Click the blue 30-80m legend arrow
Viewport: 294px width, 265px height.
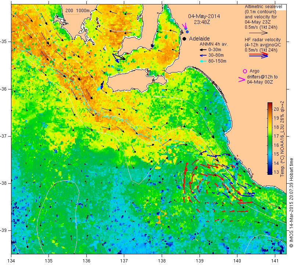click(203, 56)
